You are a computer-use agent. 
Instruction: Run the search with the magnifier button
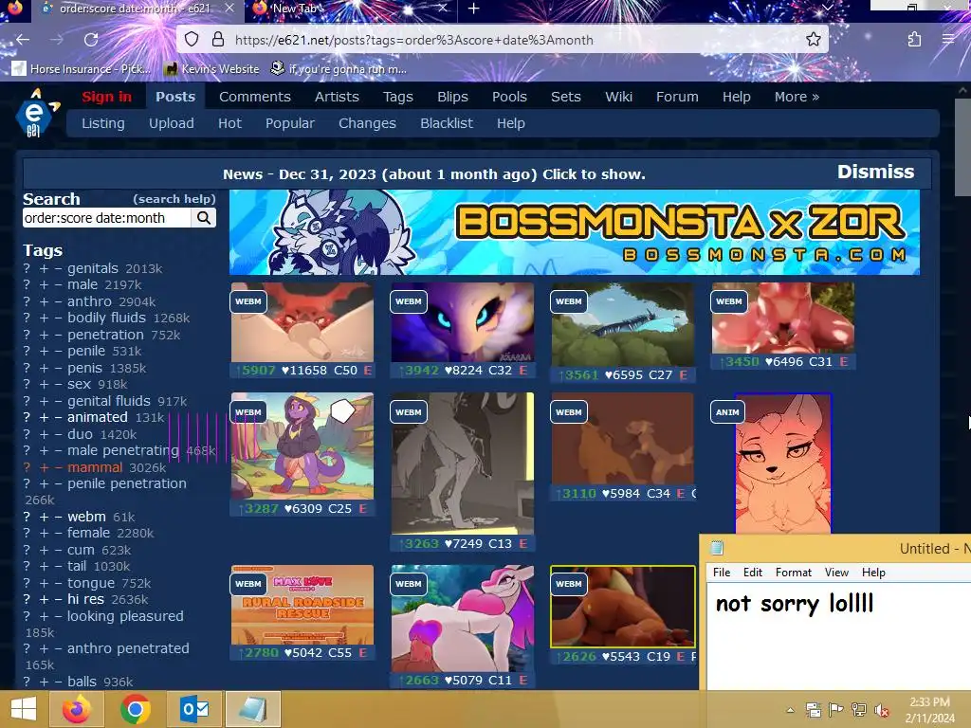(x=204, y=218)
